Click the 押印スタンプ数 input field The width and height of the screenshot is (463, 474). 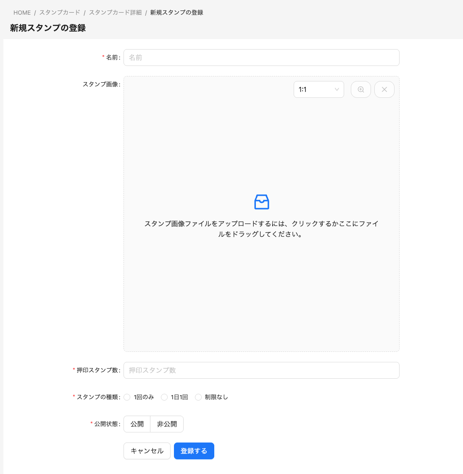pos(261,370)
